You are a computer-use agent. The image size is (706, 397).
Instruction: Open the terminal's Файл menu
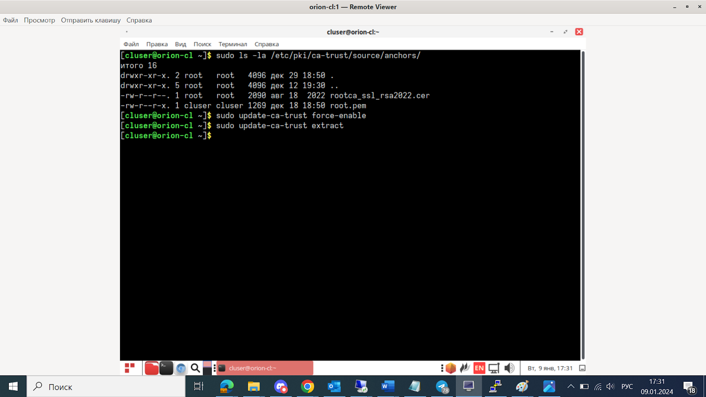coord(131,44)
